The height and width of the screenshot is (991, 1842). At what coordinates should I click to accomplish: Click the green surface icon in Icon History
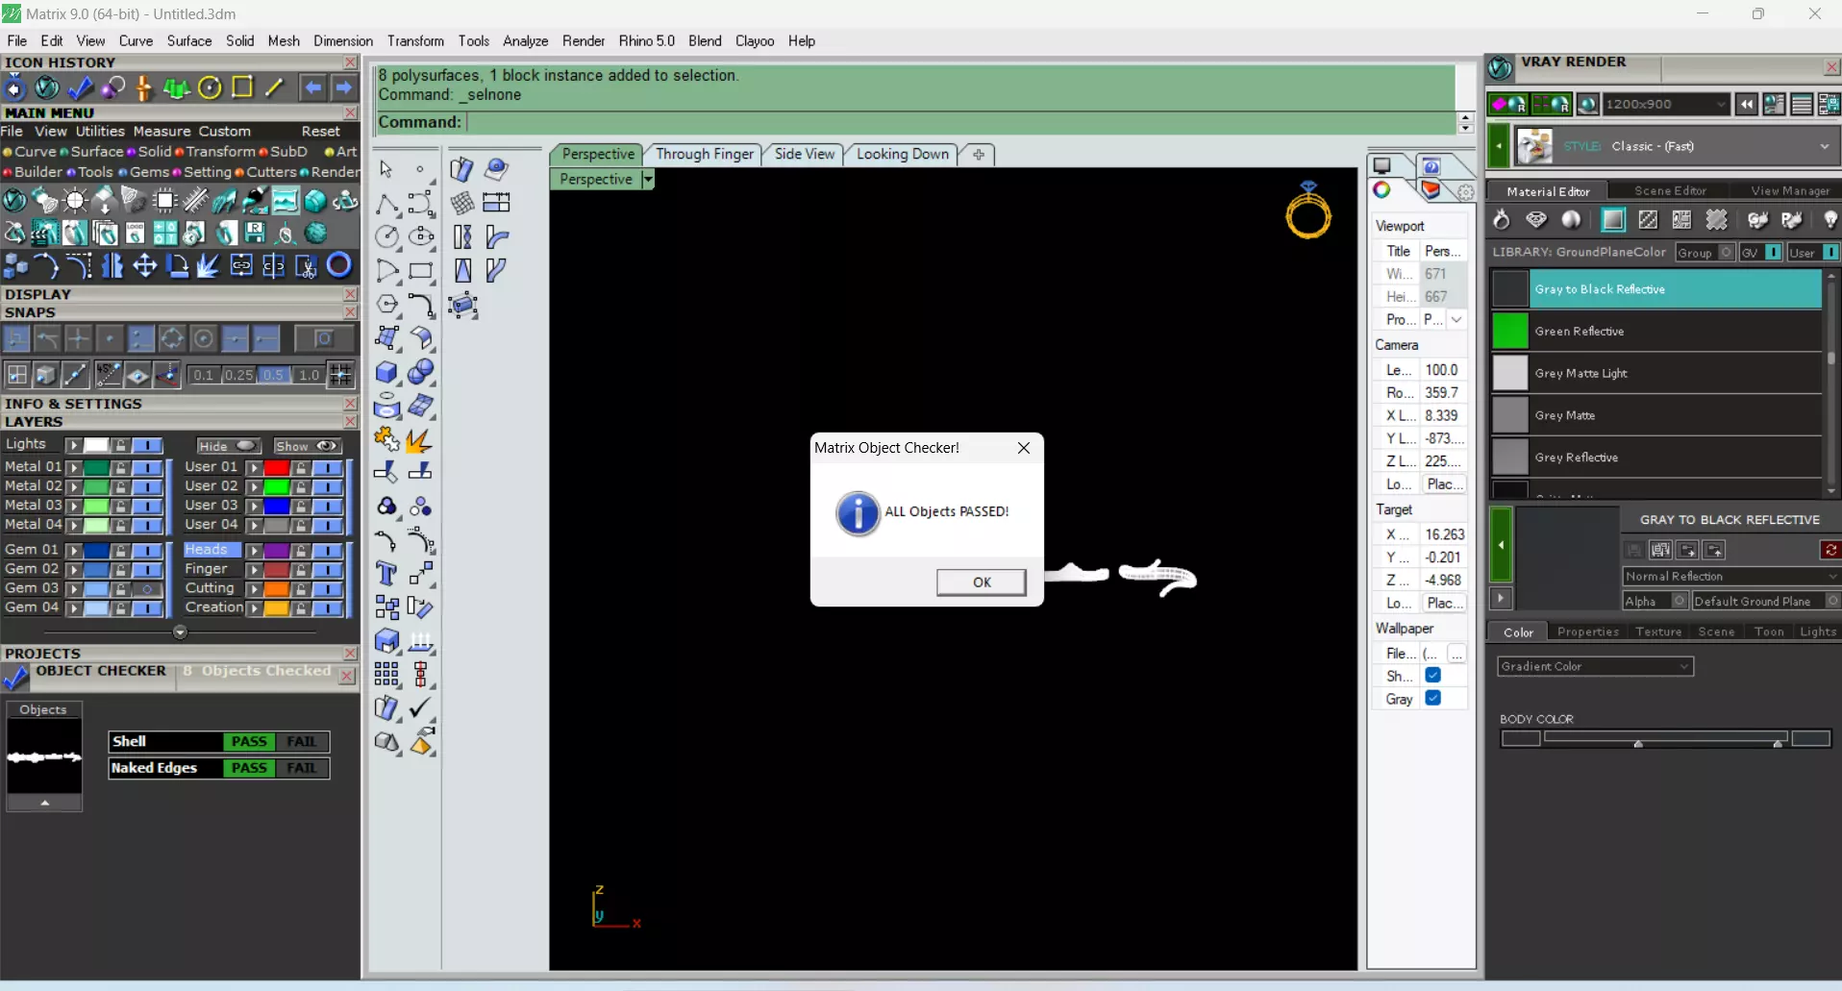177,88
